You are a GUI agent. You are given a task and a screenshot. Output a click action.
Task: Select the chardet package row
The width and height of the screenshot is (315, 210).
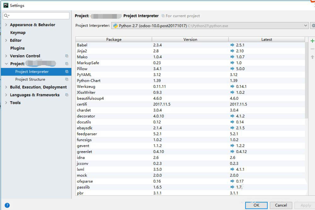pyautogui.click(x=190, y=110)
